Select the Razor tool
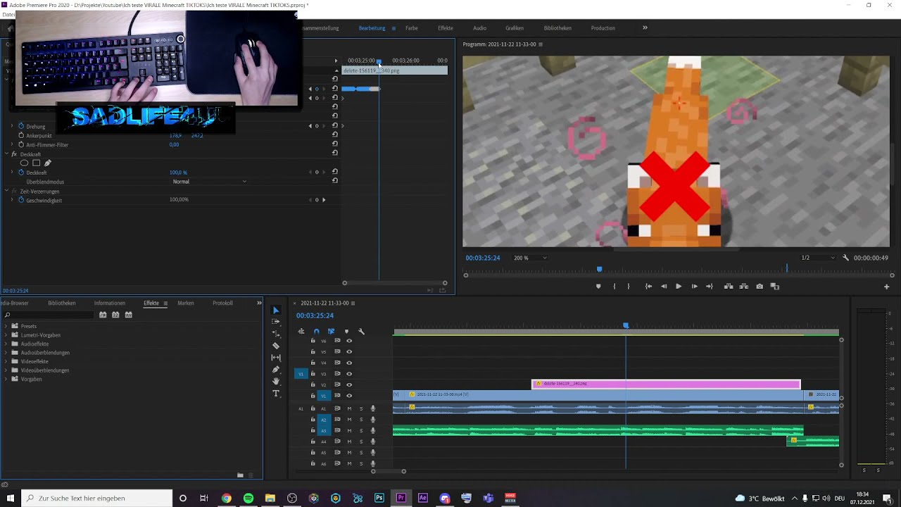 tap(276, 346)
